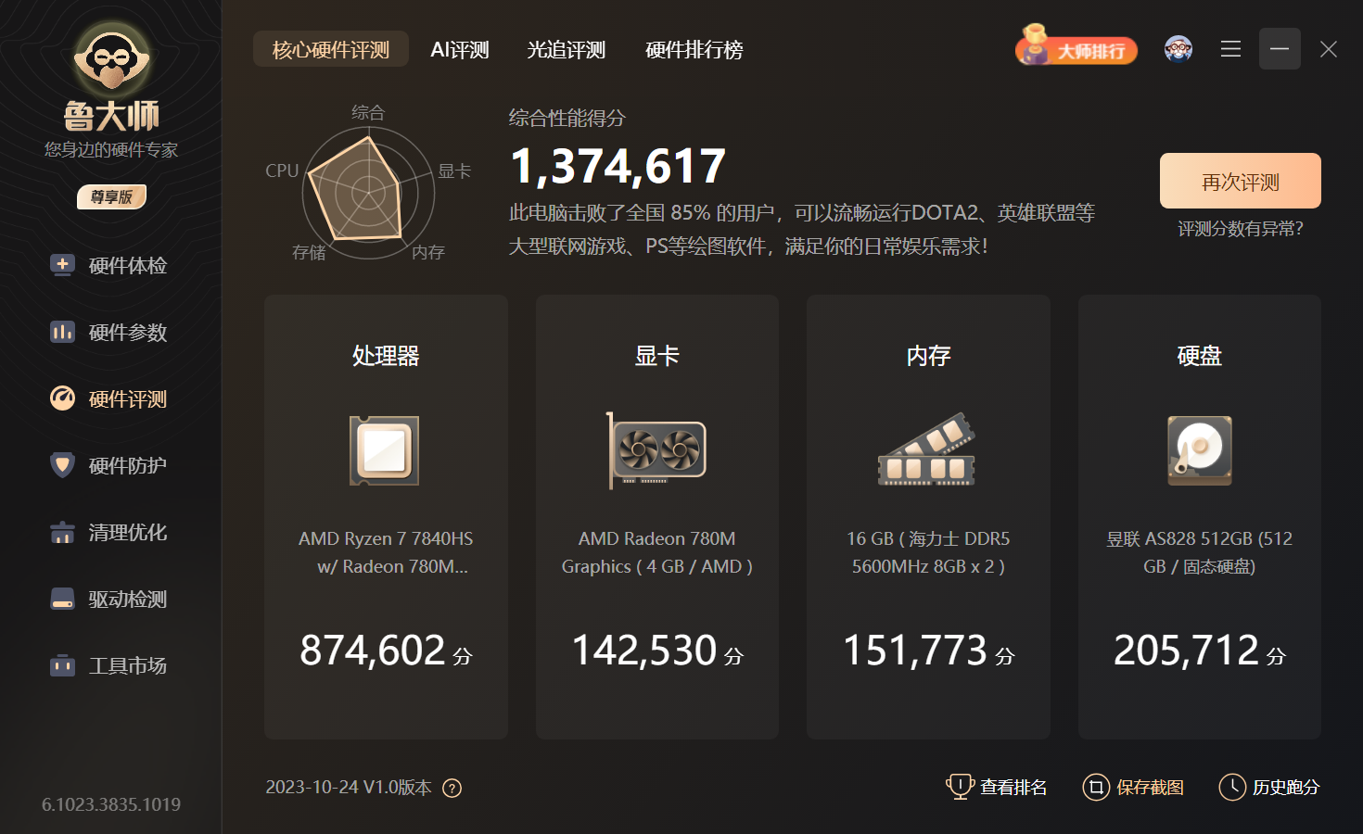Switch to AI评测 tab
The width and height of the screenshot is (1363, 834).
(x=460, y=49)
